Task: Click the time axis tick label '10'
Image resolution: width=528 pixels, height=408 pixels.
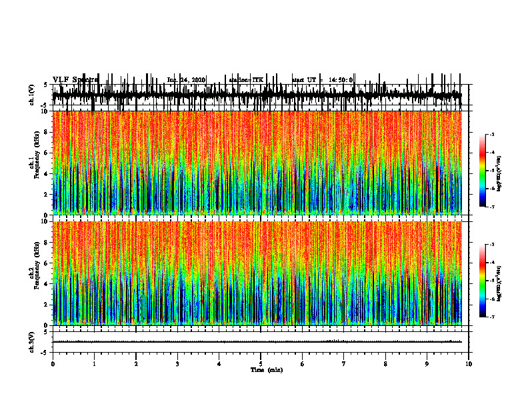Action: 469,364
